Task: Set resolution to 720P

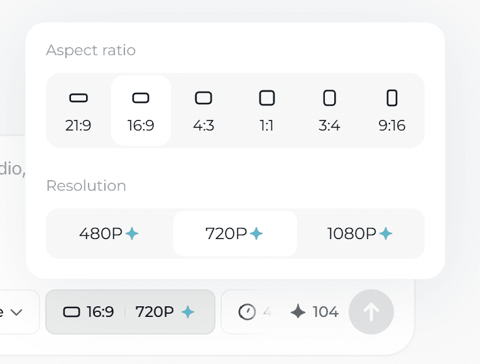Action: point(235,233)
